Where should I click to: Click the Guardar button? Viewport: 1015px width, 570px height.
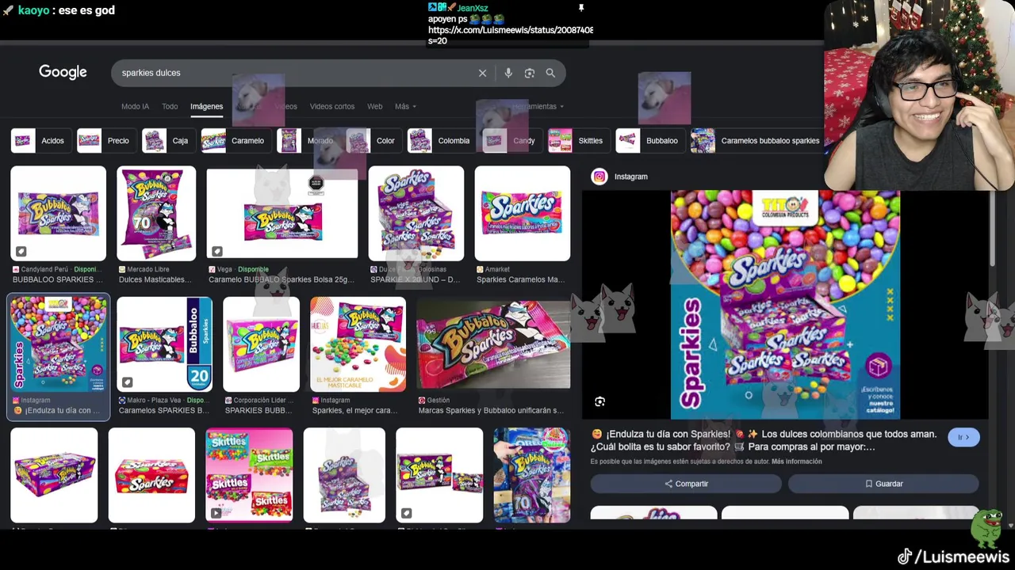pos(883,484)
